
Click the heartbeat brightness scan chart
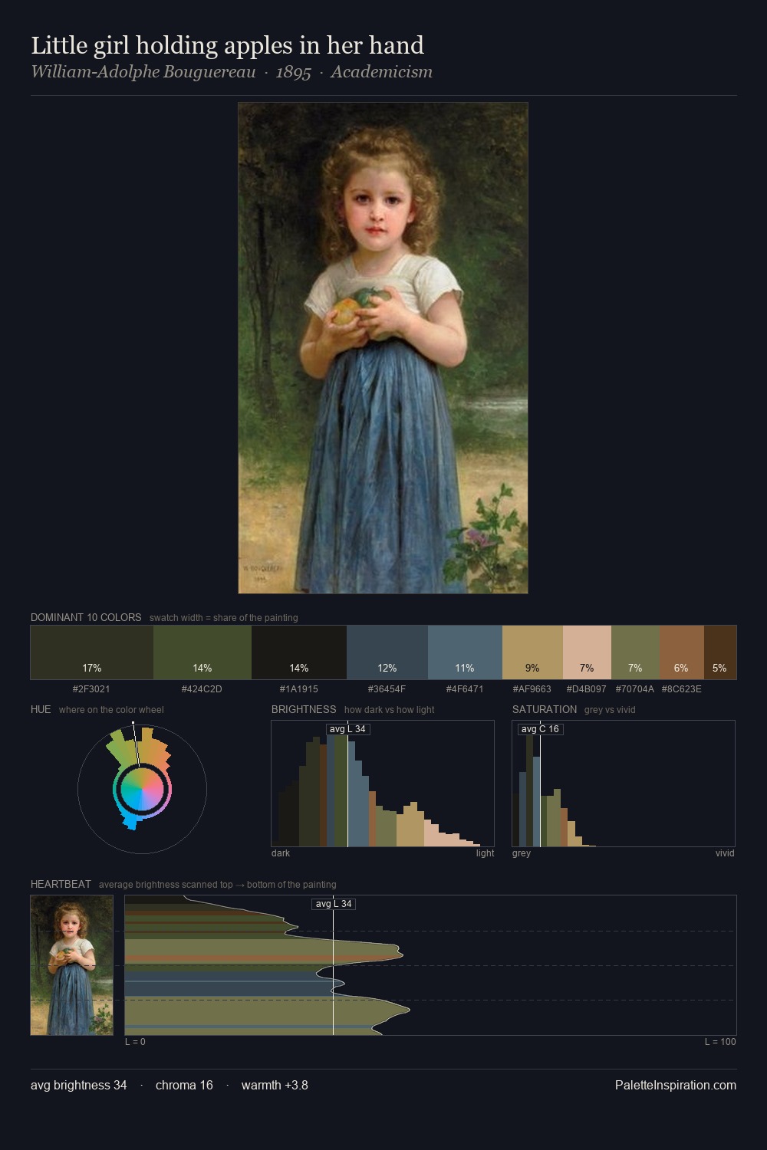point(430,965)
